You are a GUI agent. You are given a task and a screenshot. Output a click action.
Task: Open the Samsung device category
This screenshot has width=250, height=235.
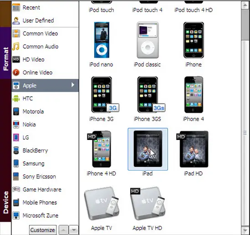click(45, 164)
